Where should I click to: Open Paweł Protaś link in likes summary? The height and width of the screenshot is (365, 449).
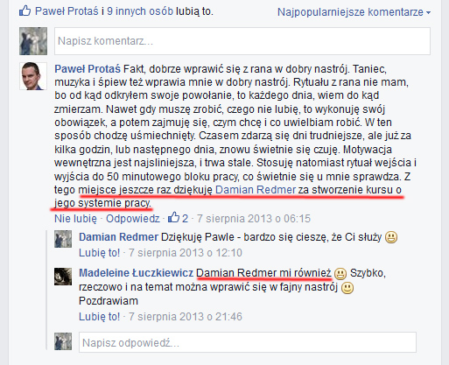point(67,11)
